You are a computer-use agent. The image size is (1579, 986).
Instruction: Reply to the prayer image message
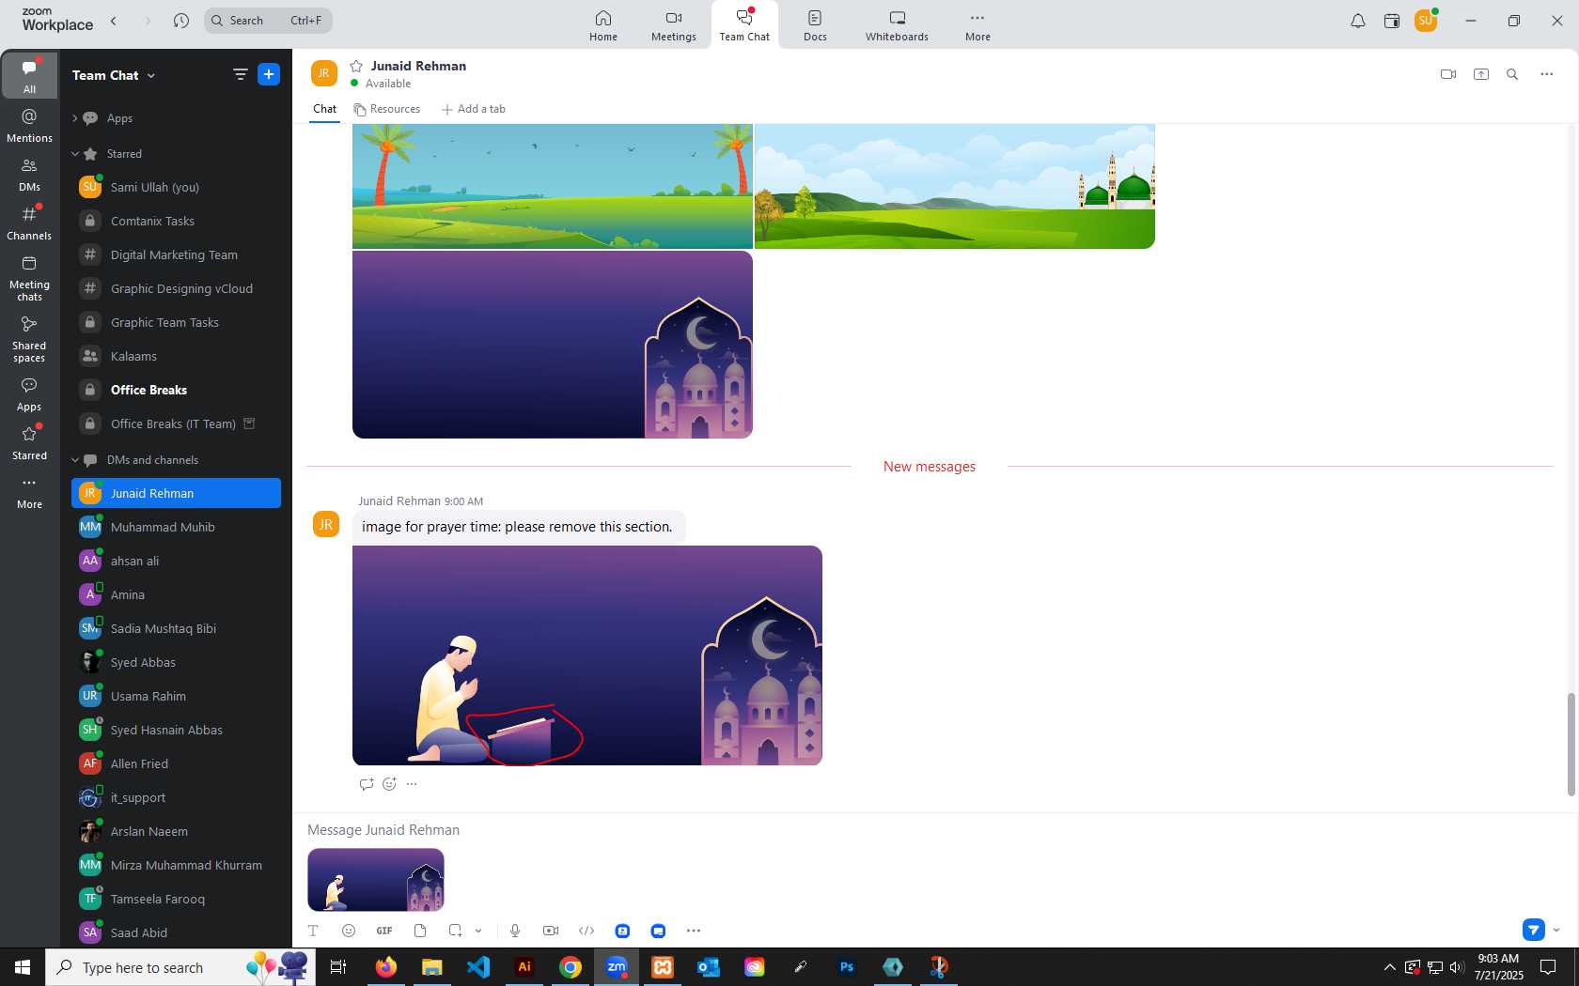click(x=367, y=784)
